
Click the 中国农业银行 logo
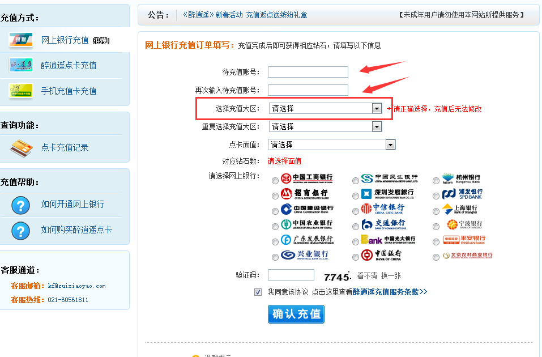[x=306, y=224]
